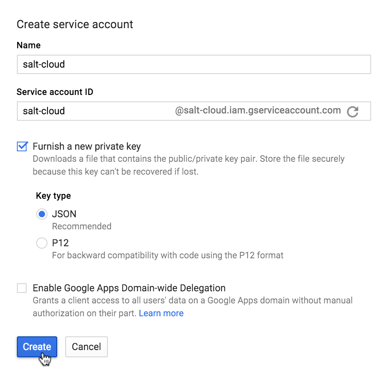Viewport: 388px width, 375px height.
Task: Choose the P12 key type radio button
Action: point(41,243)
